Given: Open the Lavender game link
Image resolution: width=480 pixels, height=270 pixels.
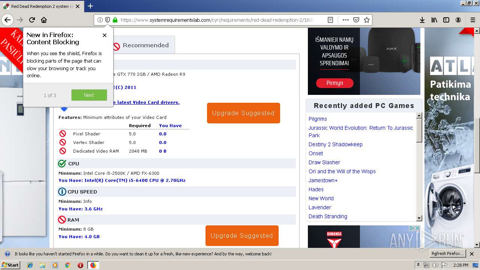Looking at the screenshot, I should (x=320, y=207).
